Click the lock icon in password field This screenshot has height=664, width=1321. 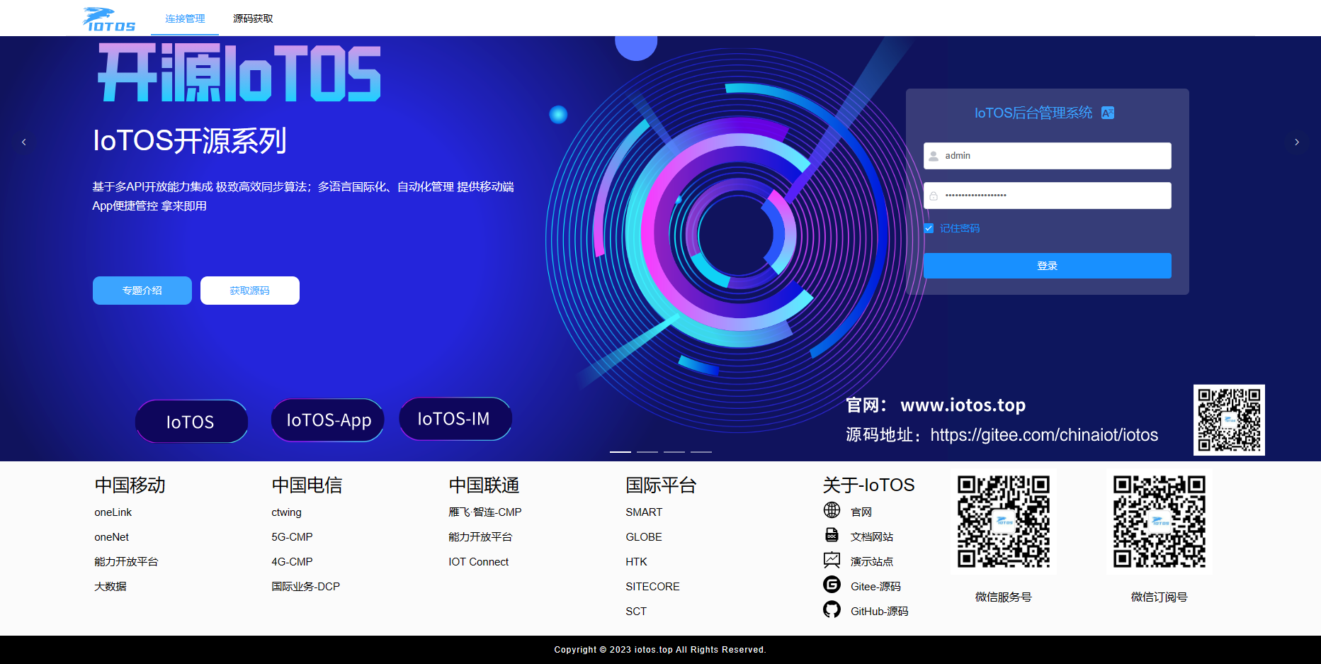pyautogui.click(x=934, y=196)
